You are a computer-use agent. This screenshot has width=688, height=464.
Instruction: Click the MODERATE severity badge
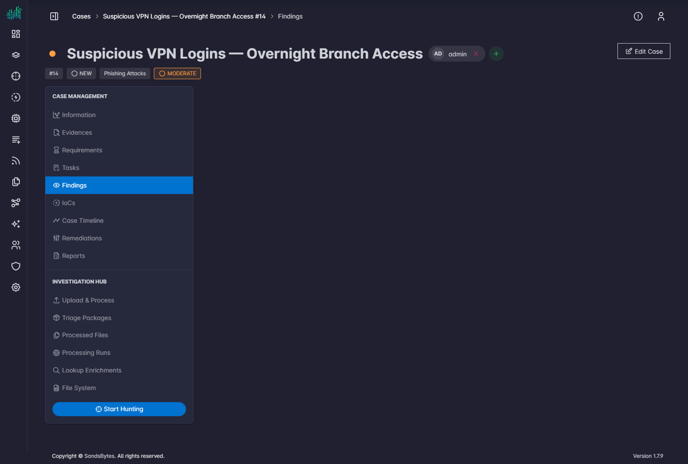(x=177, y=74)
